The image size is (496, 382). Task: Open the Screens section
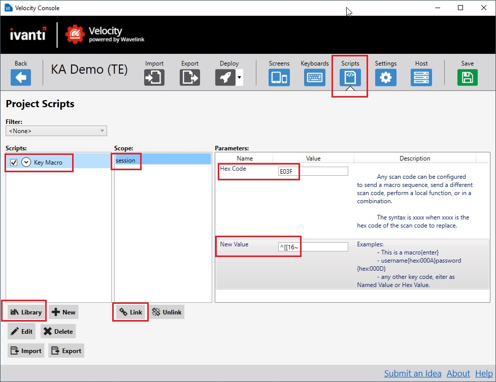[x=279, y=77]
